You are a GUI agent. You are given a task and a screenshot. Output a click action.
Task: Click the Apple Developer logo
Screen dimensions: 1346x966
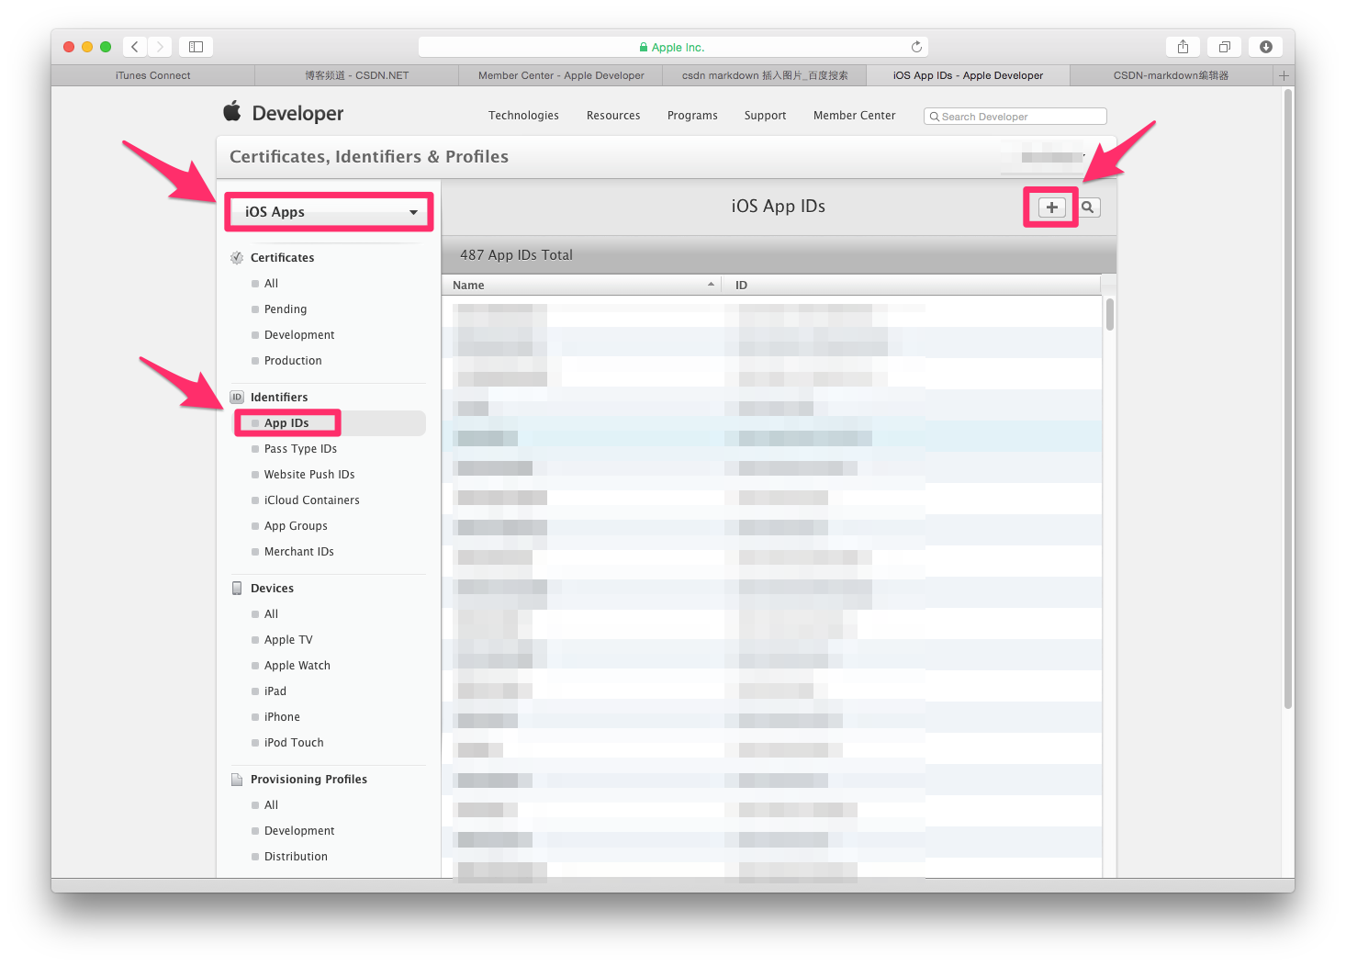click(x=283, y=113)
